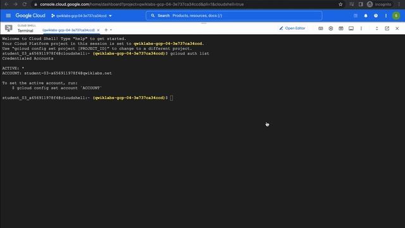The width and height of the screenshot is (405, 228).
Task: Click the Google Cloud logo
Action: tap(30, 16)
